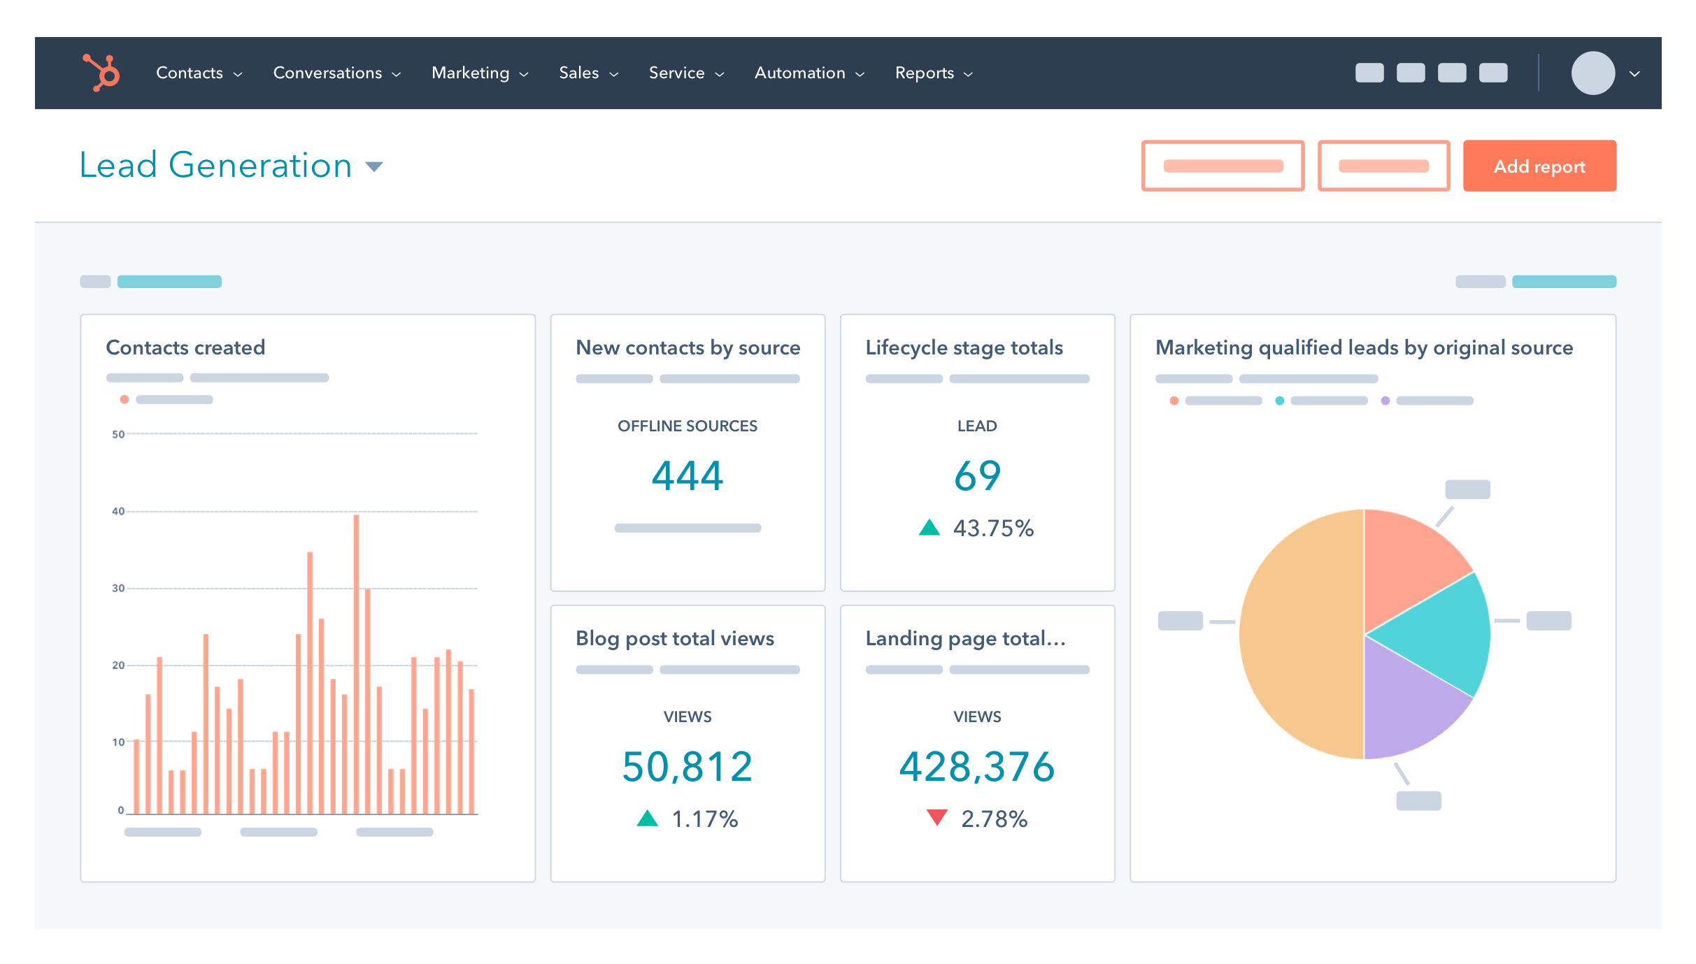This screenshot has height=964, width=1696.
Task: Click the user avatar circle
Action: (1592, 73)
